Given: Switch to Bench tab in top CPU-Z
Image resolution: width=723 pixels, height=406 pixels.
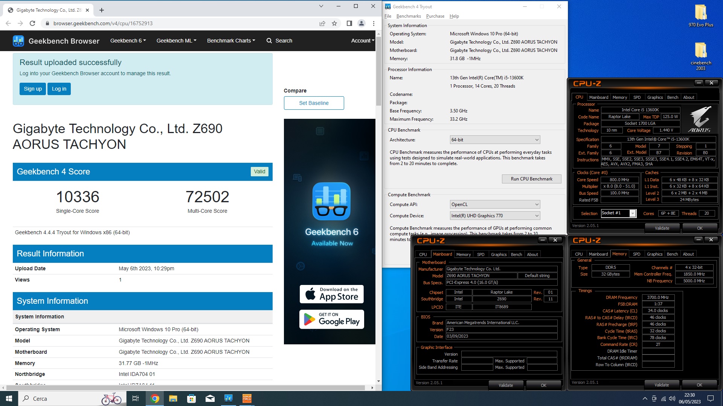Looking at the screenshot, I should click(673, 97).
